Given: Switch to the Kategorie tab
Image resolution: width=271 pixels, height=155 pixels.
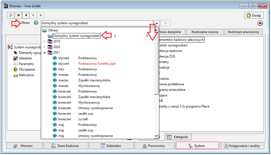Looking at the screenshot, I should pos(179,137).
